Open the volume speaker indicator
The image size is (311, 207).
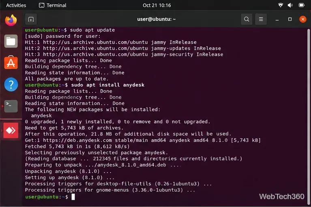click(x=290, y=5)
